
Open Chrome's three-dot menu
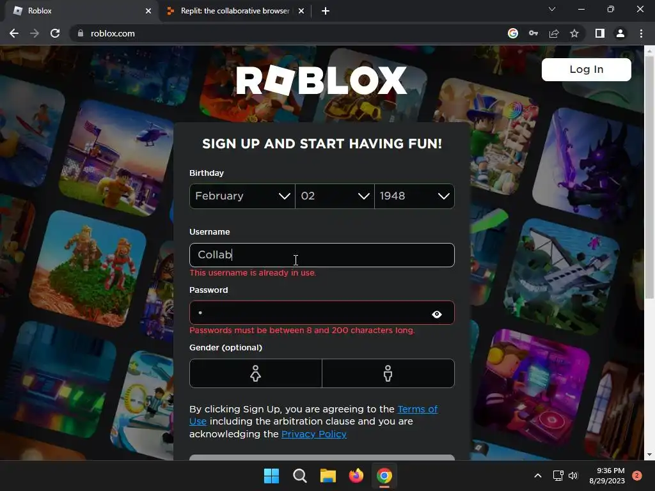[x=641, y=33]
